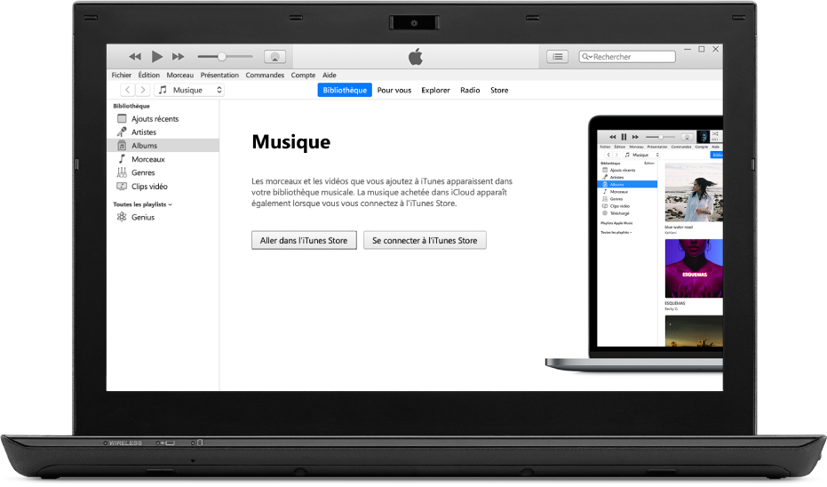Screen dimensions: 827x487
Task: Go back with the left chevron
Action: pyautogui.click(x=128, y=91)
